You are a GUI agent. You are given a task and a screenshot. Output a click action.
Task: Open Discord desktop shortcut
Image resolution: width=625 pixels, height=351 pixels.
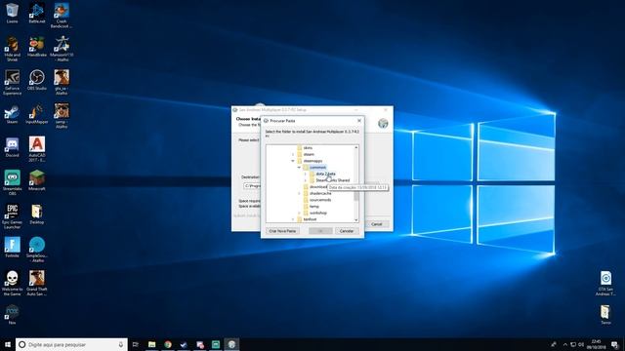tap(12, 147)
